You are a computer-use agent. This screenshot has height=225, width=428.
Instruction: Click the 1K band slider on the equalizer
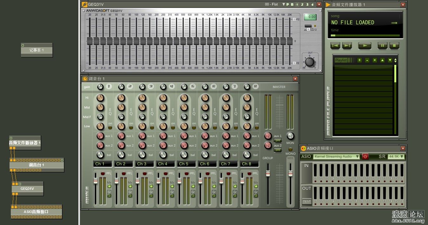203,41
